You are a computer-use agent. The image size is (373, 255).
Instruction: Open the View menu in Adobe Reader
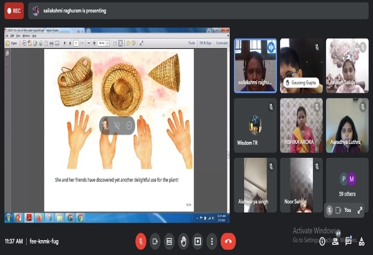[18, 36]
